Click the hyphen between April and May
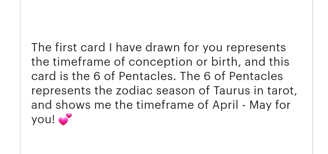The width and height of the screenshot is (328, 154). tap(243, 105)
